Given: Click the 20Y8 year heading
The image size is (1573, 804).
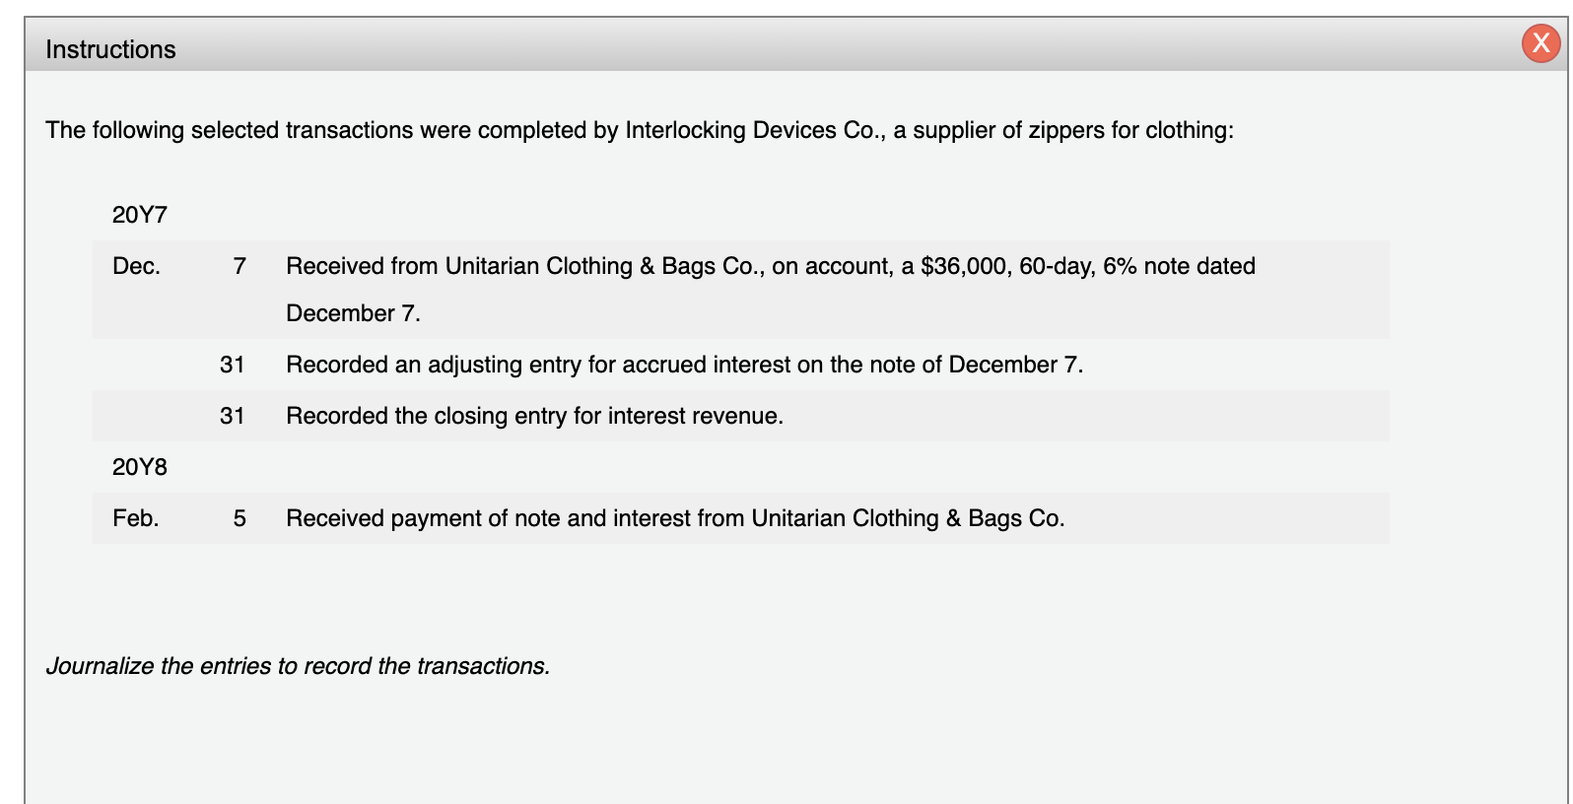Looking at the screenshot, I should [140, 466].
